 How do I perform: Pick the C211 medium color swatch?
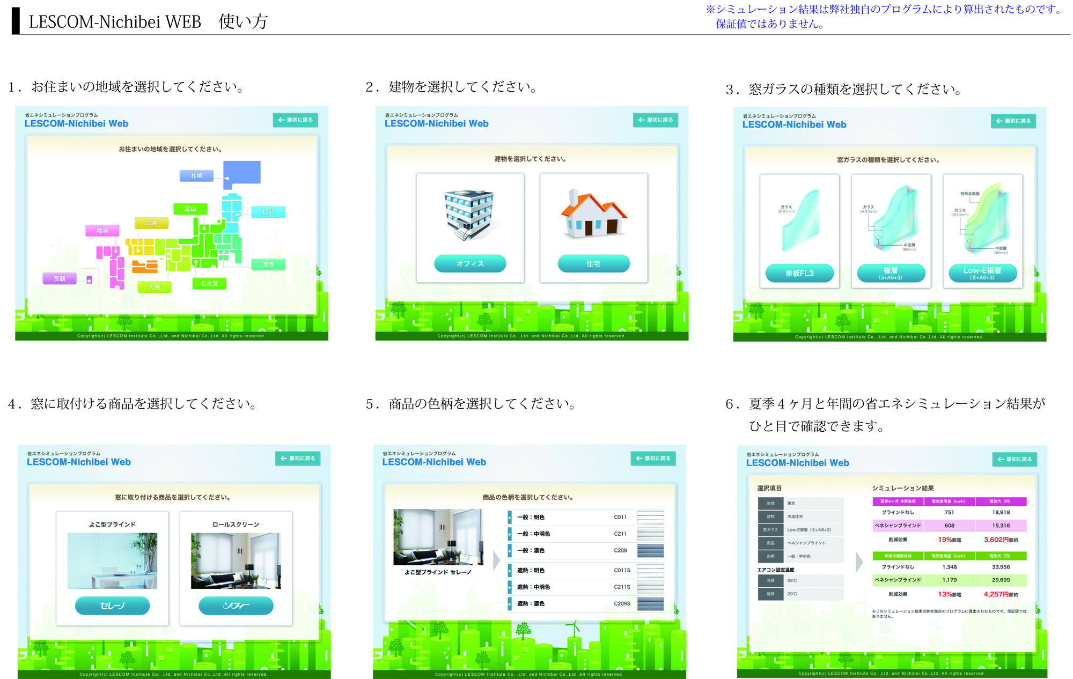point(650,534)
